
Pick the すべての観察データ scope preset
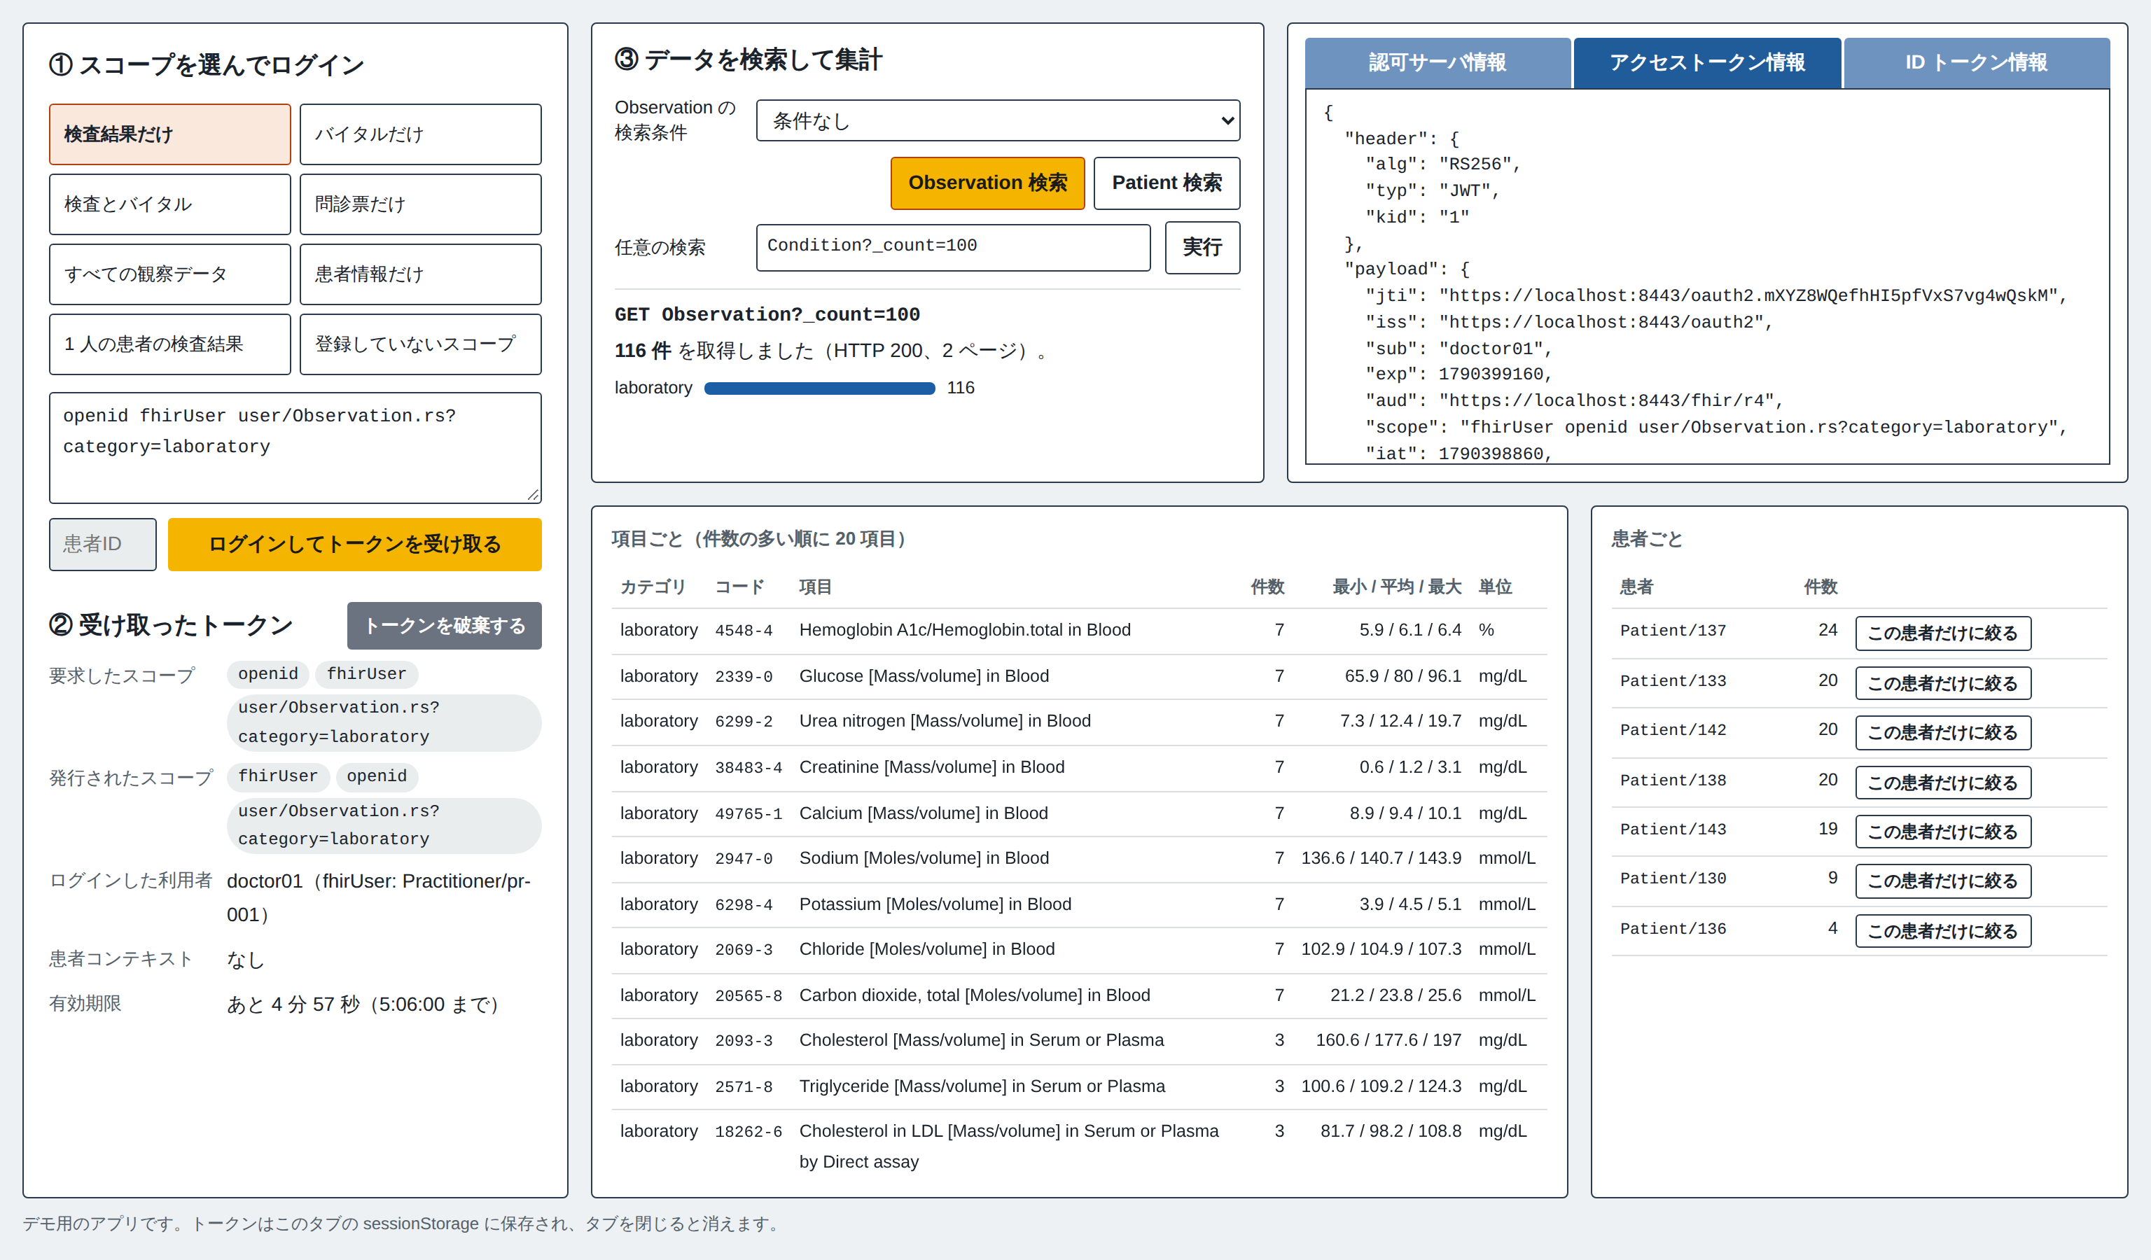coord(170,274)
